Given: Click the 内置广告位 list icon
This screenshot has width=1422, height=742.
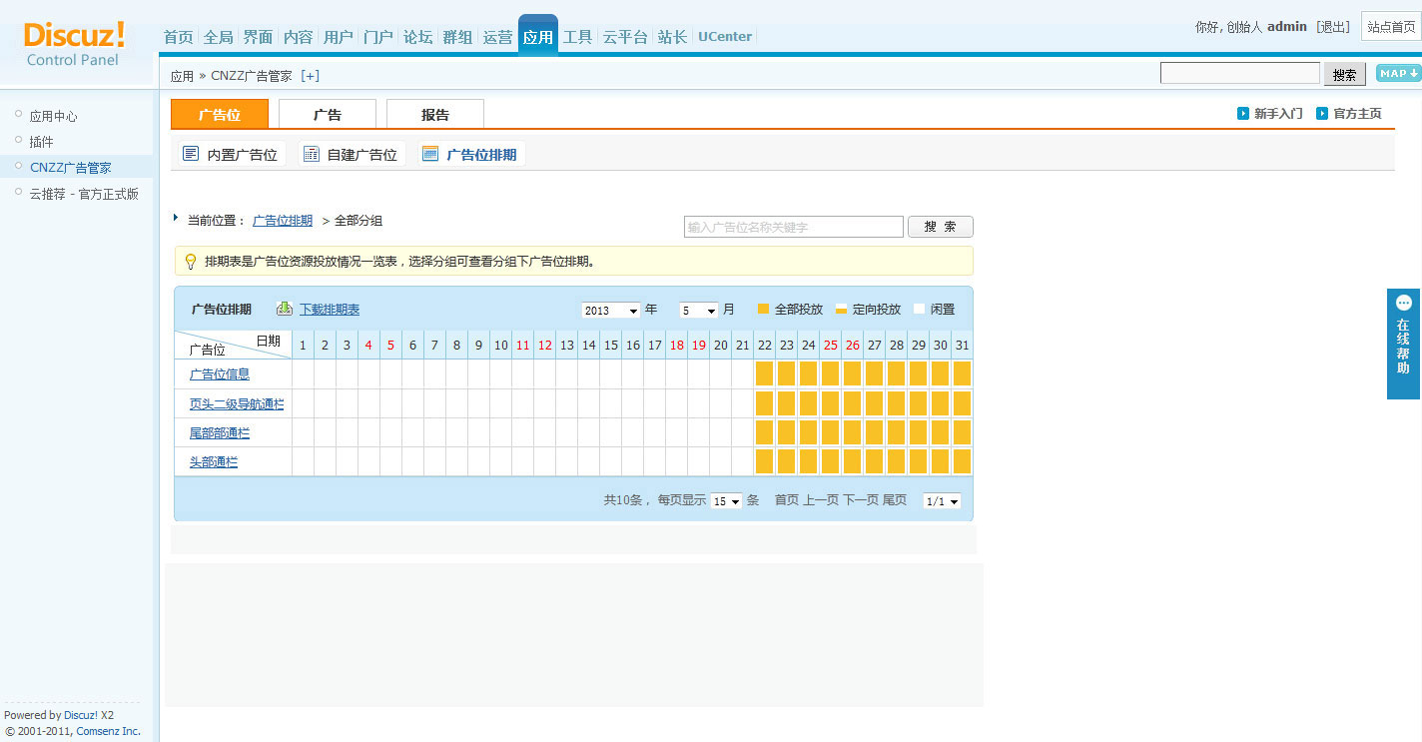Looking at the screenshot, I should [x=191, y=154].
